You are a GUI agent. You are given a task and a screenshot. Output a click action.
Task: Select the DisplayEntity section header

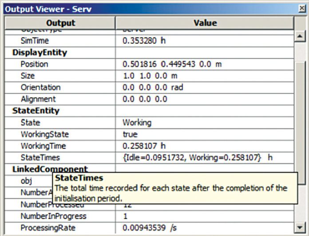pyautogui.click(x=40, y=52)
